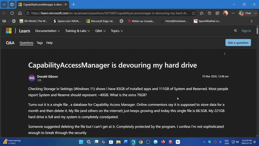The width and height of the screenshot is (259, 146).
Task: Open the Share icon in toolbar
Action: pyautogui.click(x=217, y=13)
